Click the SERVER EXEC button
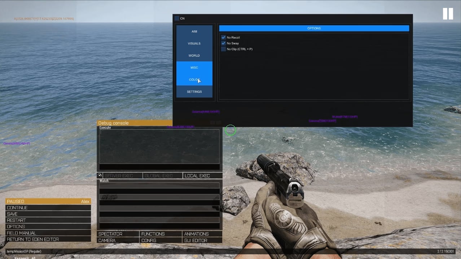Screen dimensions: 461x259 [123, 176]
